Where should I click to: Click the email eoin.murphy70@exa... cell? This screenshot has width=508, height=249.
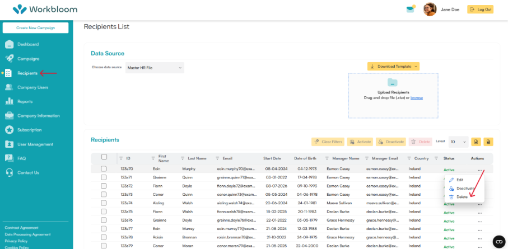236,169
